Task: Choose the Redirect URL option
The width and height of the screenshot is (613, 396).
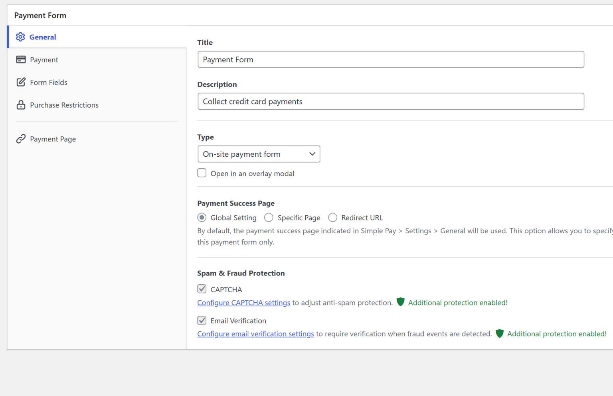Action: [x=333, y=217]
